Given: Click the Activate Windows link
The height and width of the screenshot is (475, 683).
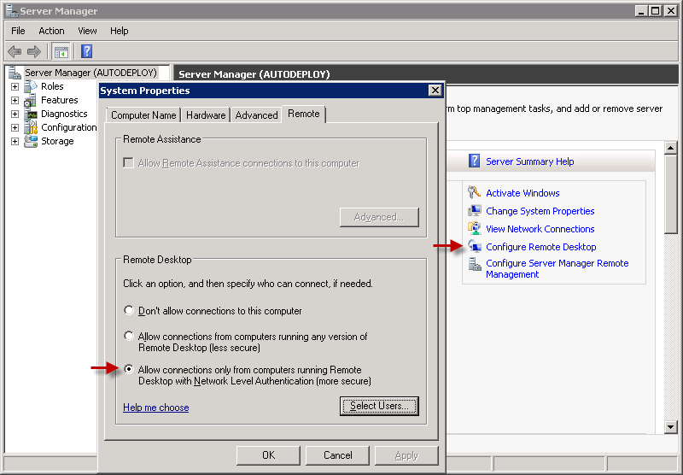Looking at the screenshot, I should pyautogui.click(x=522, y=193).
